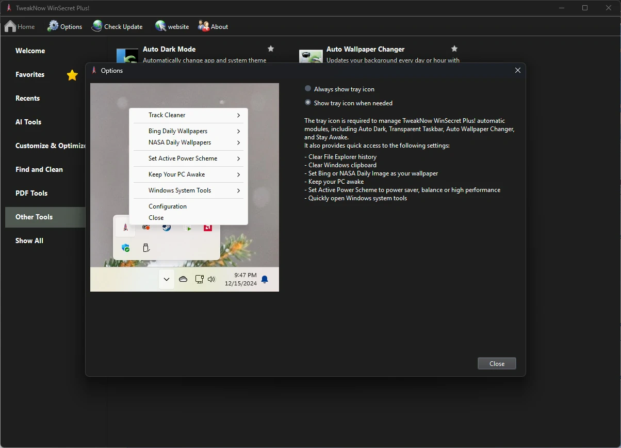The image size is (621, 448).
Task: Click the Auto Wallpaper Changer title
Action: click(x=365, y=49)
